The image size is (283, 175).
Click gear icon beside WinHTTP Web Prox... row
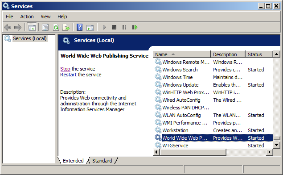pos(158,92)
